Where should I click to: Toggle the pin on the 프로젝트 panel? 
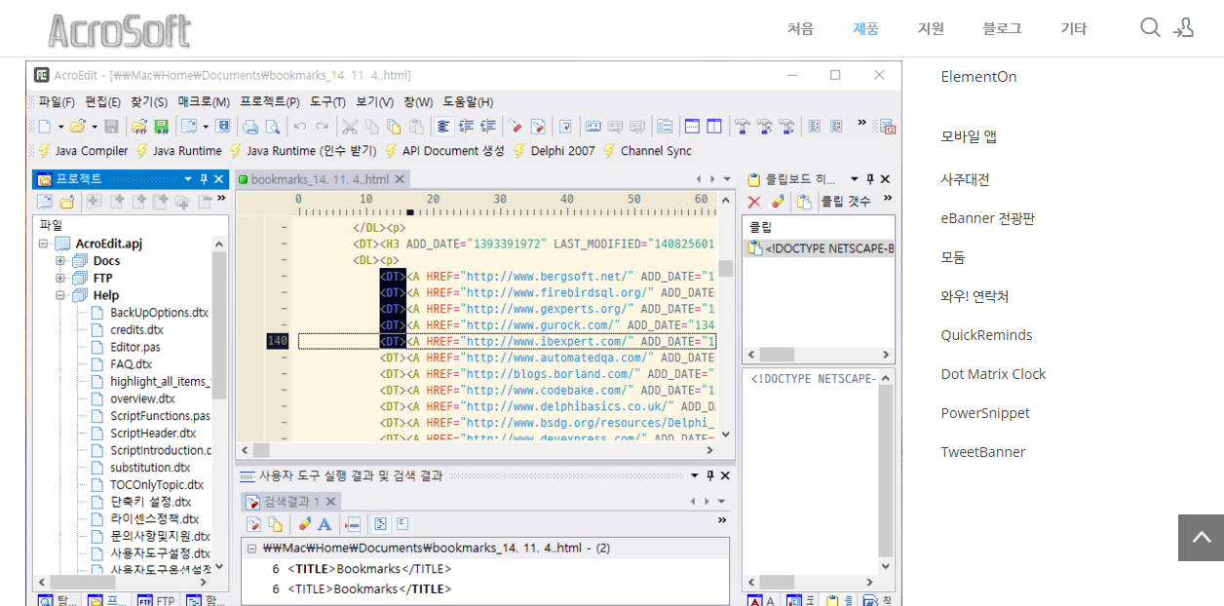(204, 179)
